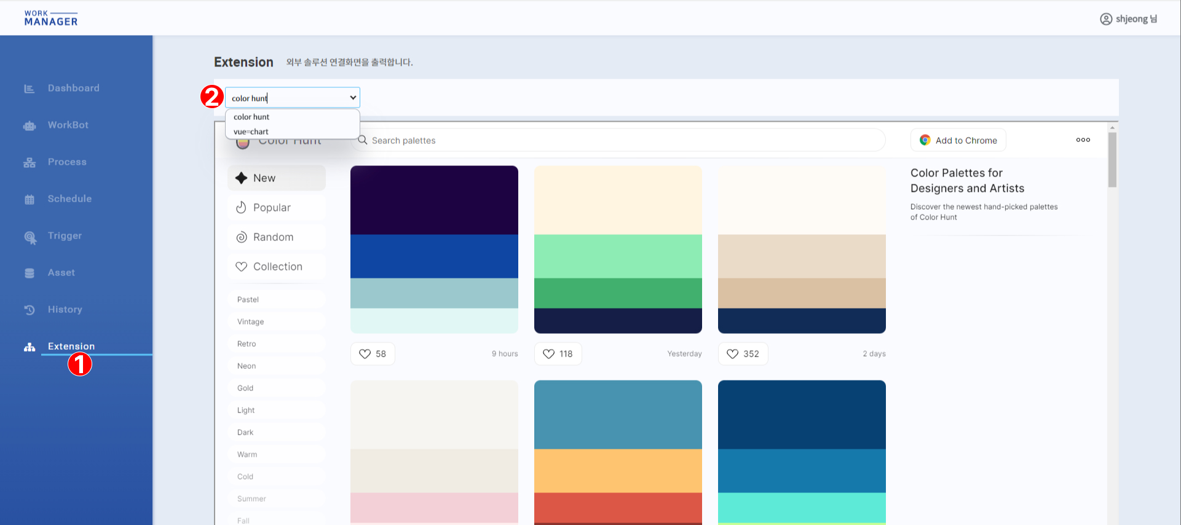Pick the orange band in the blue-orange-red palette
1181x525 pixels.
[618, 471]
